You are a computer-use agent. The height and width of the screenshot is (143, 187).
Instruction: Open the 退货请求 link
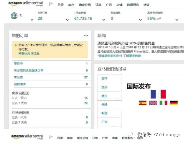(x=20, y=84)
